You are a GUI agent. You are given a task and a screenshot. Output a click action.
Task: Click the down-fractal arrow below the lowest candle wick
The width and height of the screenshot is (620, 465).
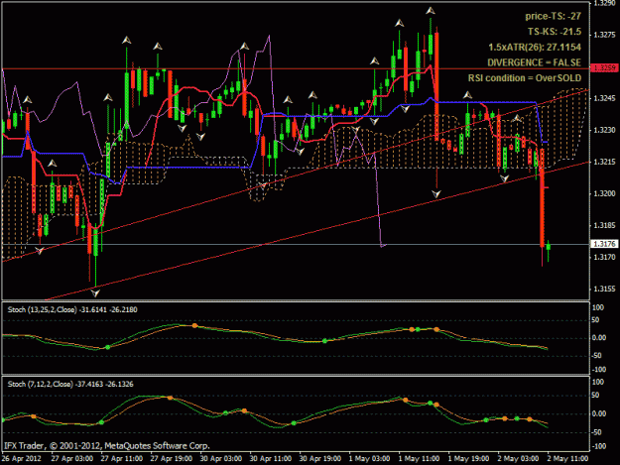click(x=95, y=293)
